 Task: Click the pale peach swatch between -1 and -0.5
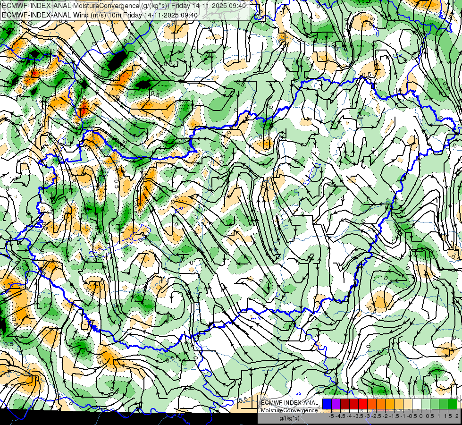click(408, 404)
